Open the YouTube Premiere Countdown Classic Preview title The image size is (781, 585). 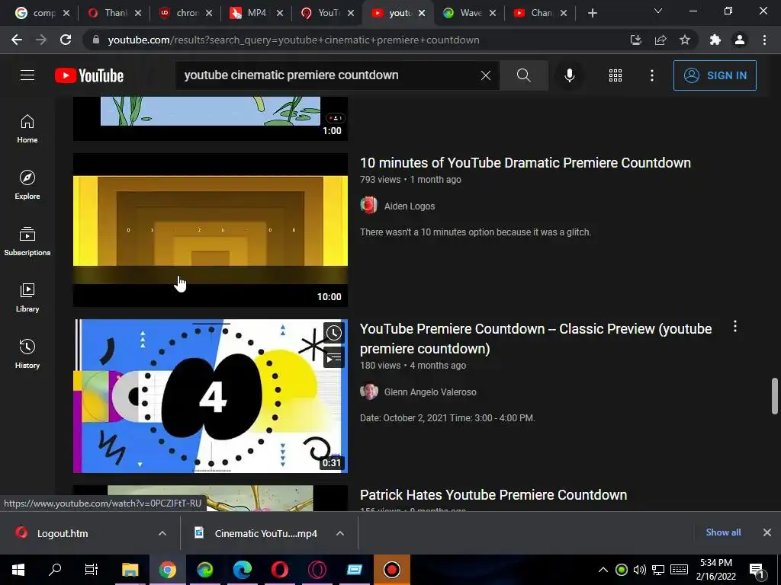(x=536, y=338)
